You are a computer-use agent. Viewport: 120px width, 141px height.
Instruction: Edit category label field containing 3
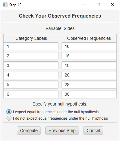coord(31,65)
